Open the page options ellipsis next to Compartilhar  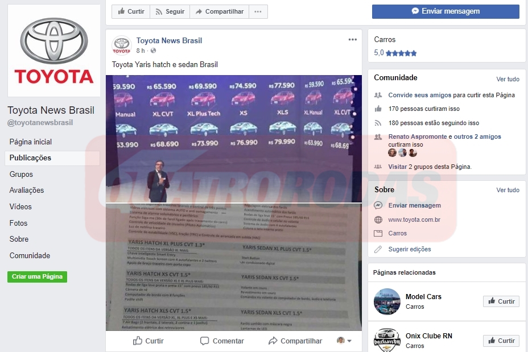pyautogui.click(x=258, y=11)
